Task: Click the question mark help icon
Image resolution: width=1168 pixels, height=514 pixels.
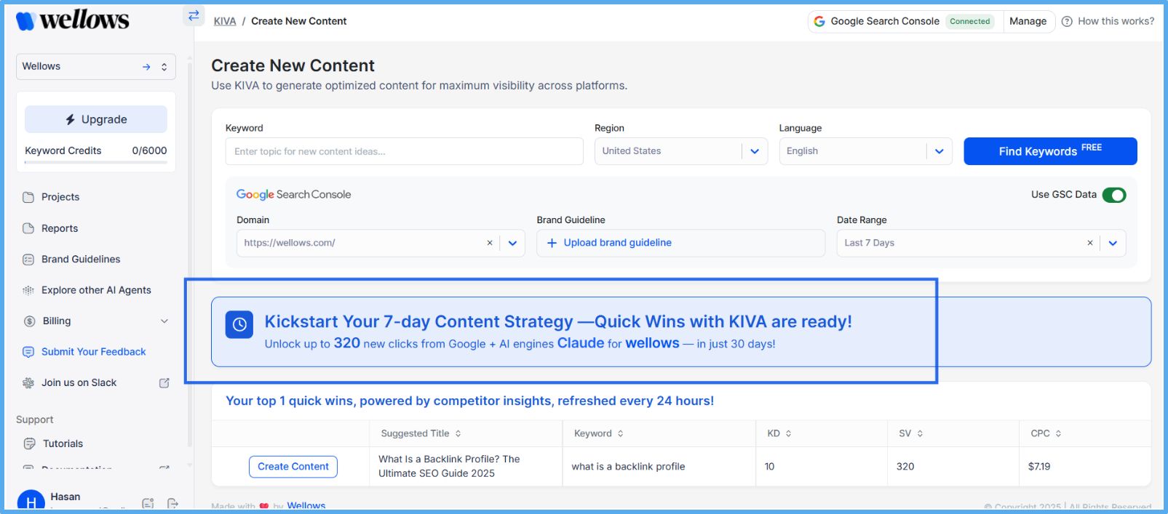Action: (1067, 22)
